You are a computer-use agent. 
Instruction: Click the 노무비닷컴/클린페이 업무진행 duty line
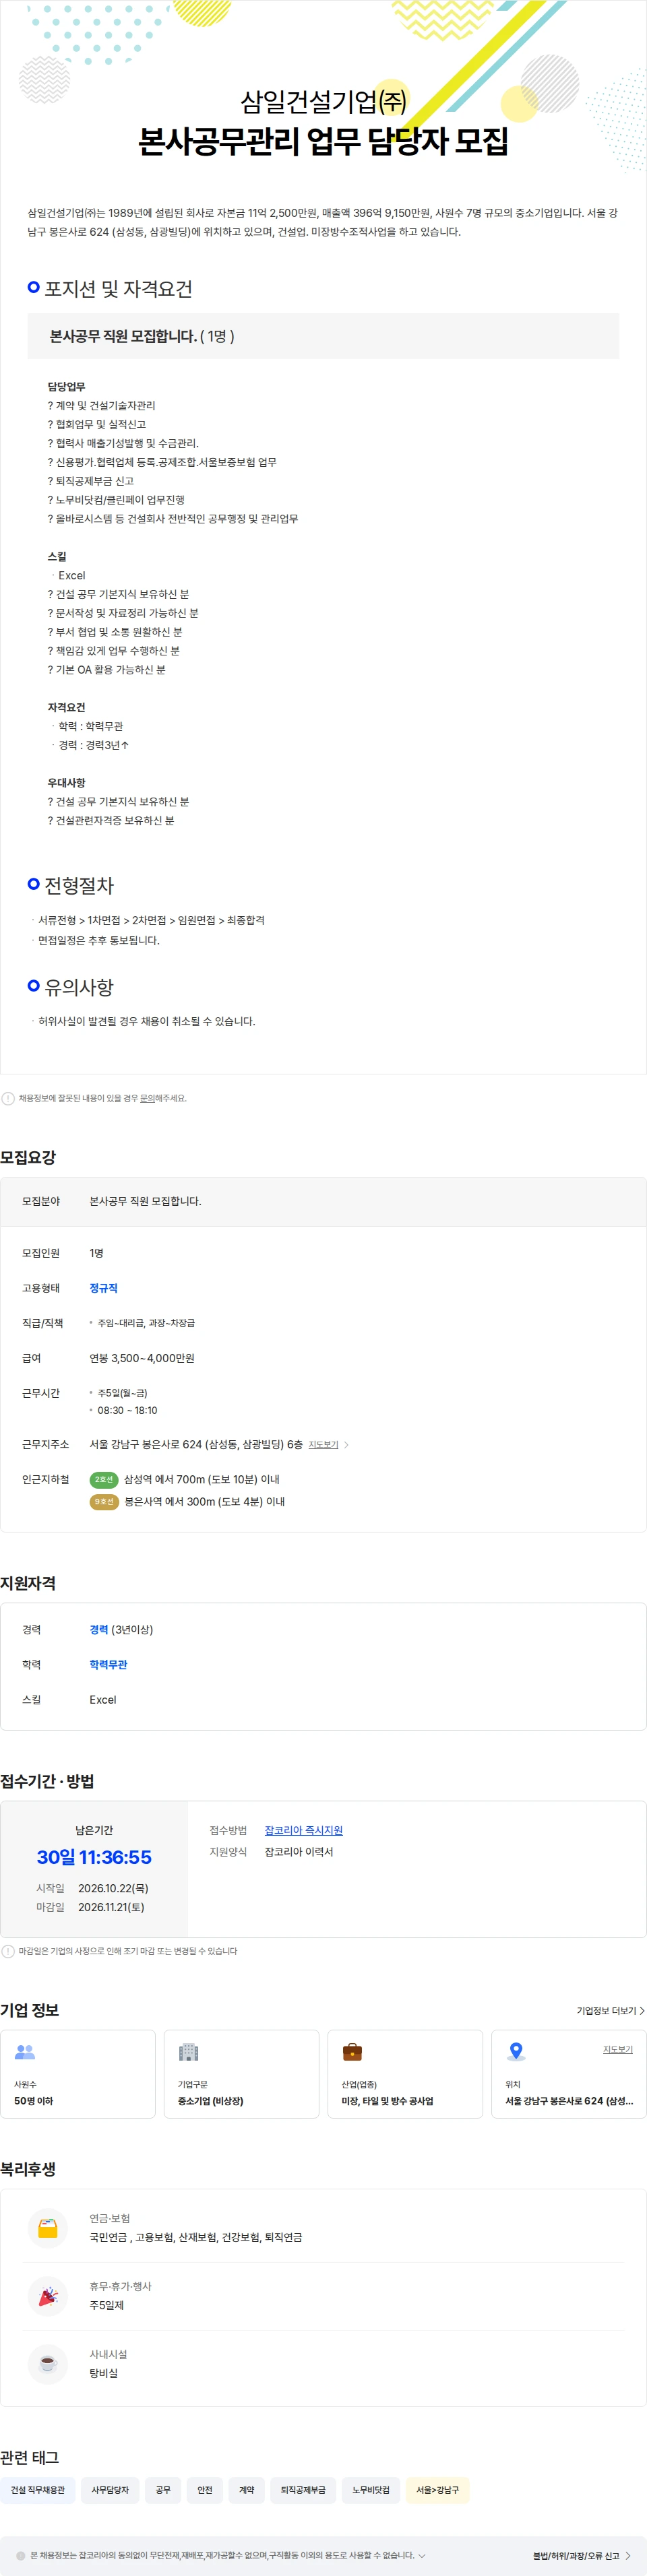click(116, 500)
